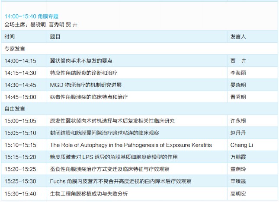Click the 14:45-15:00 time cell

point(20,97)
